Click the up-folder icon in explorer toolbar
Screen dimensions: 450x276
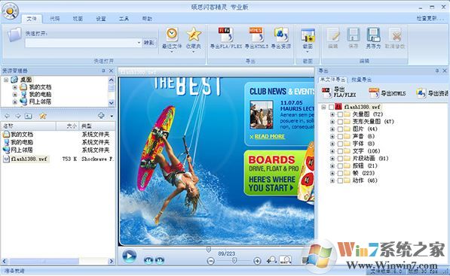[28, 116]
